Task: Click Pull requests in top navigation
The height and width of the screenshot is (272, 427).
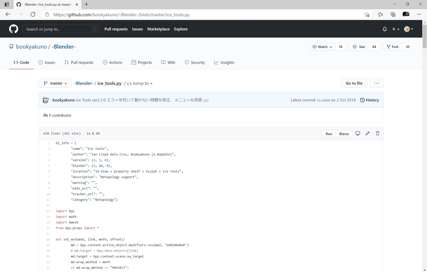Action: click(116, 29)
